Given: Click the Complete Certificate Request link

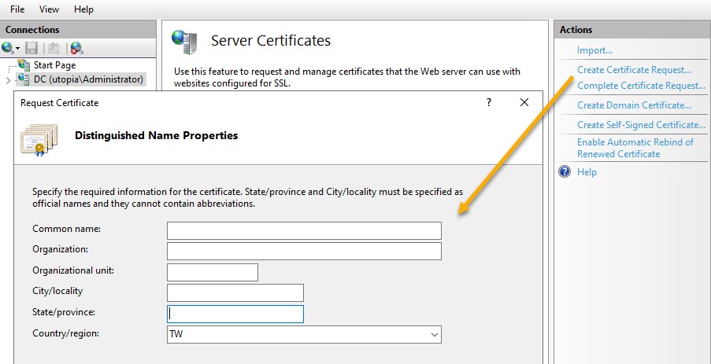Looking at the screenshot, I should (x=641, y=86).
